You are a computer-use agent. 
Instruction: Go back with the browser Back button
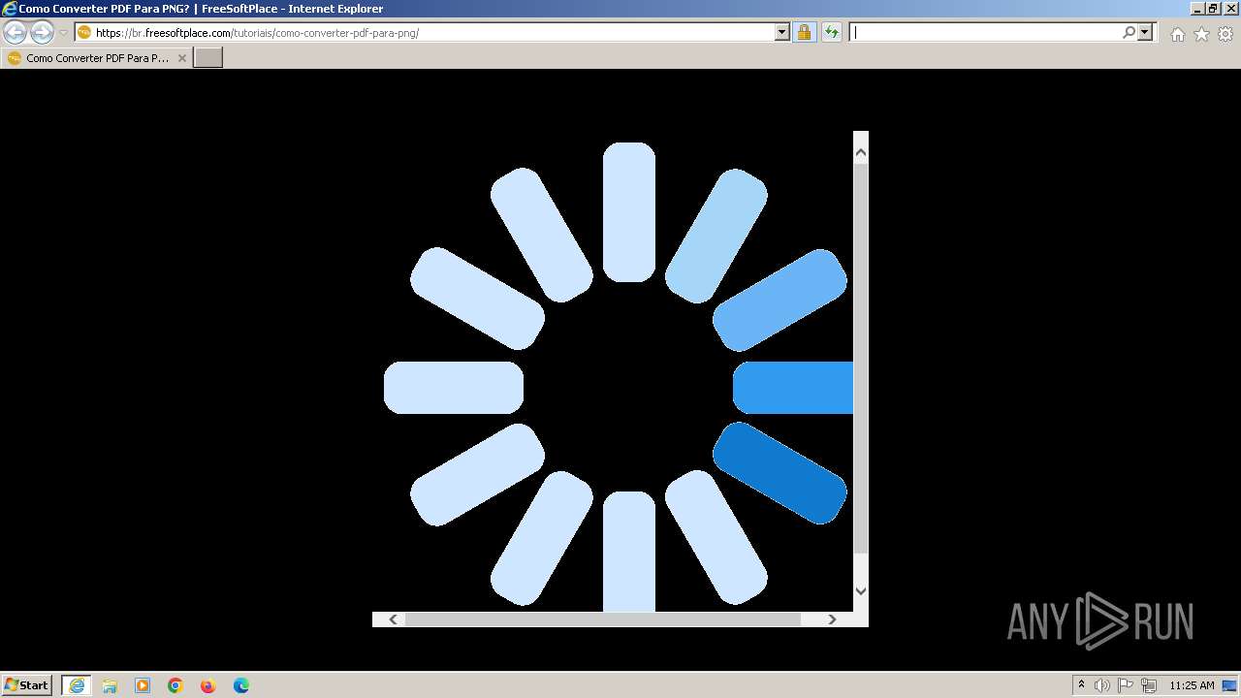[x=16, y=33]
